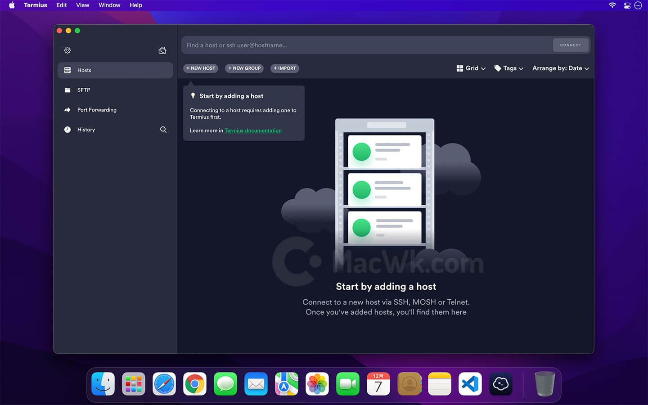The height and width of the screenshot is (405, 648).
Task: Open Finder from the Dock
Action: [x=103, y=384]
